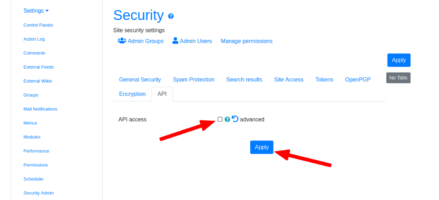This screenshot has width=439, height=200.
Task: Click the teal help icon for API access
Action: pyautogui.click(x=227, y=119)
